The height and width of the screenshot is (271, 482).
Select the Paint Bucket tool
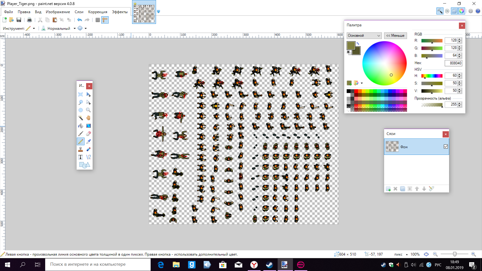coord(81,126)
